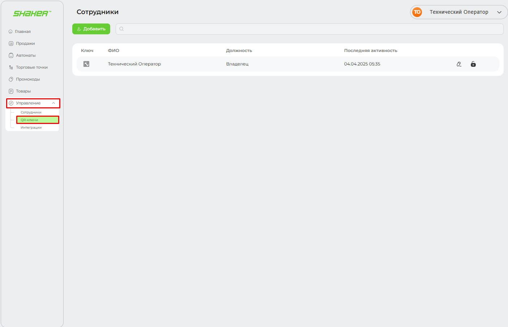Click the orange TO avatar icon
Viewport: 508px width, 327px height.
pos(417,12)
